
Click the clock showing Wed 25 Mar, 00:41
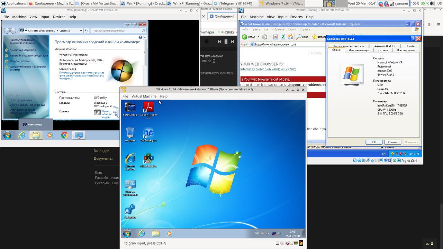coord(362,3)
